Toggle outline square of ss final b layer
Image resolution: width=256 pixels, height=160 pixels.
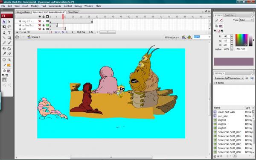tap(47, 25)
